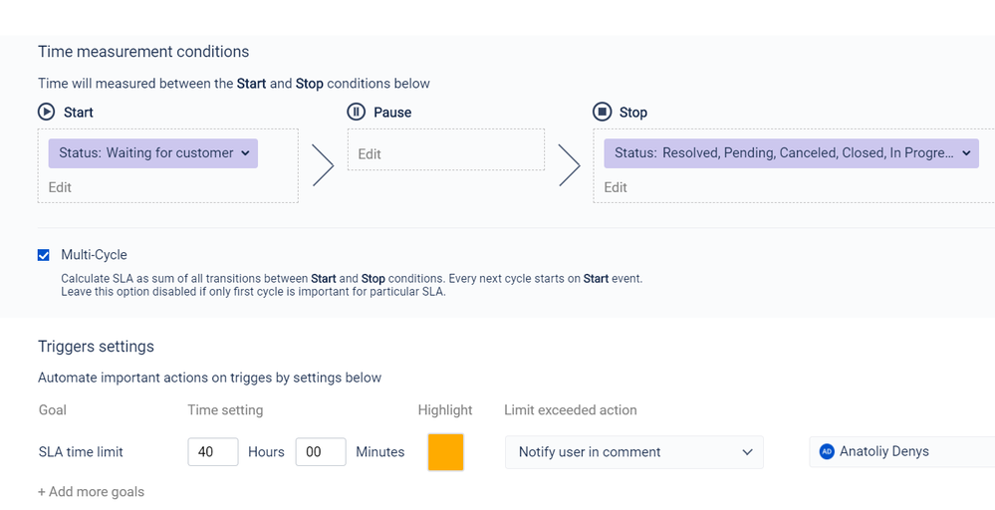
Task: Open the orange Highlight color swatch
Action: point(445,452)
